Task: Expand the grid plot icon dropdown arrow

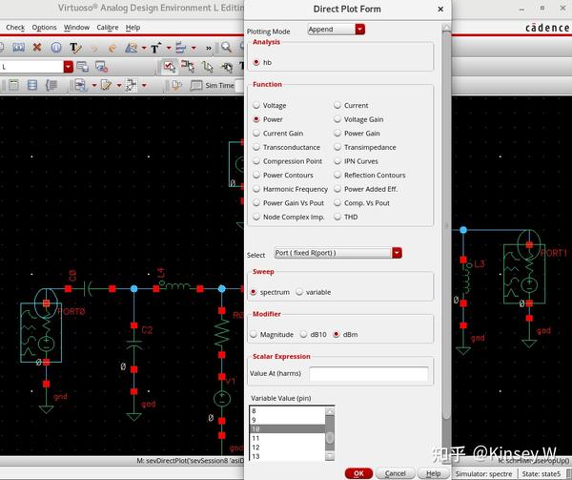Action: pos(144,86)
